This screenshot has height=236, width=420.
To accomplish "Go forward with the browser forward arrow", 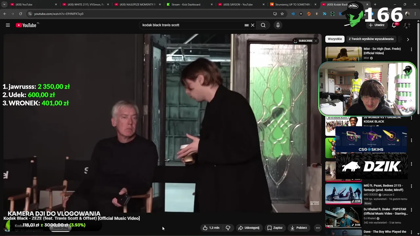I will 12,14.
